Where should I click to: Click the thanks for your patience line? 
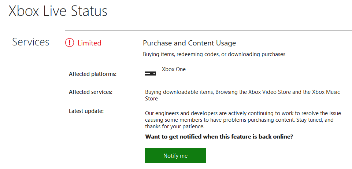(175, 126)
